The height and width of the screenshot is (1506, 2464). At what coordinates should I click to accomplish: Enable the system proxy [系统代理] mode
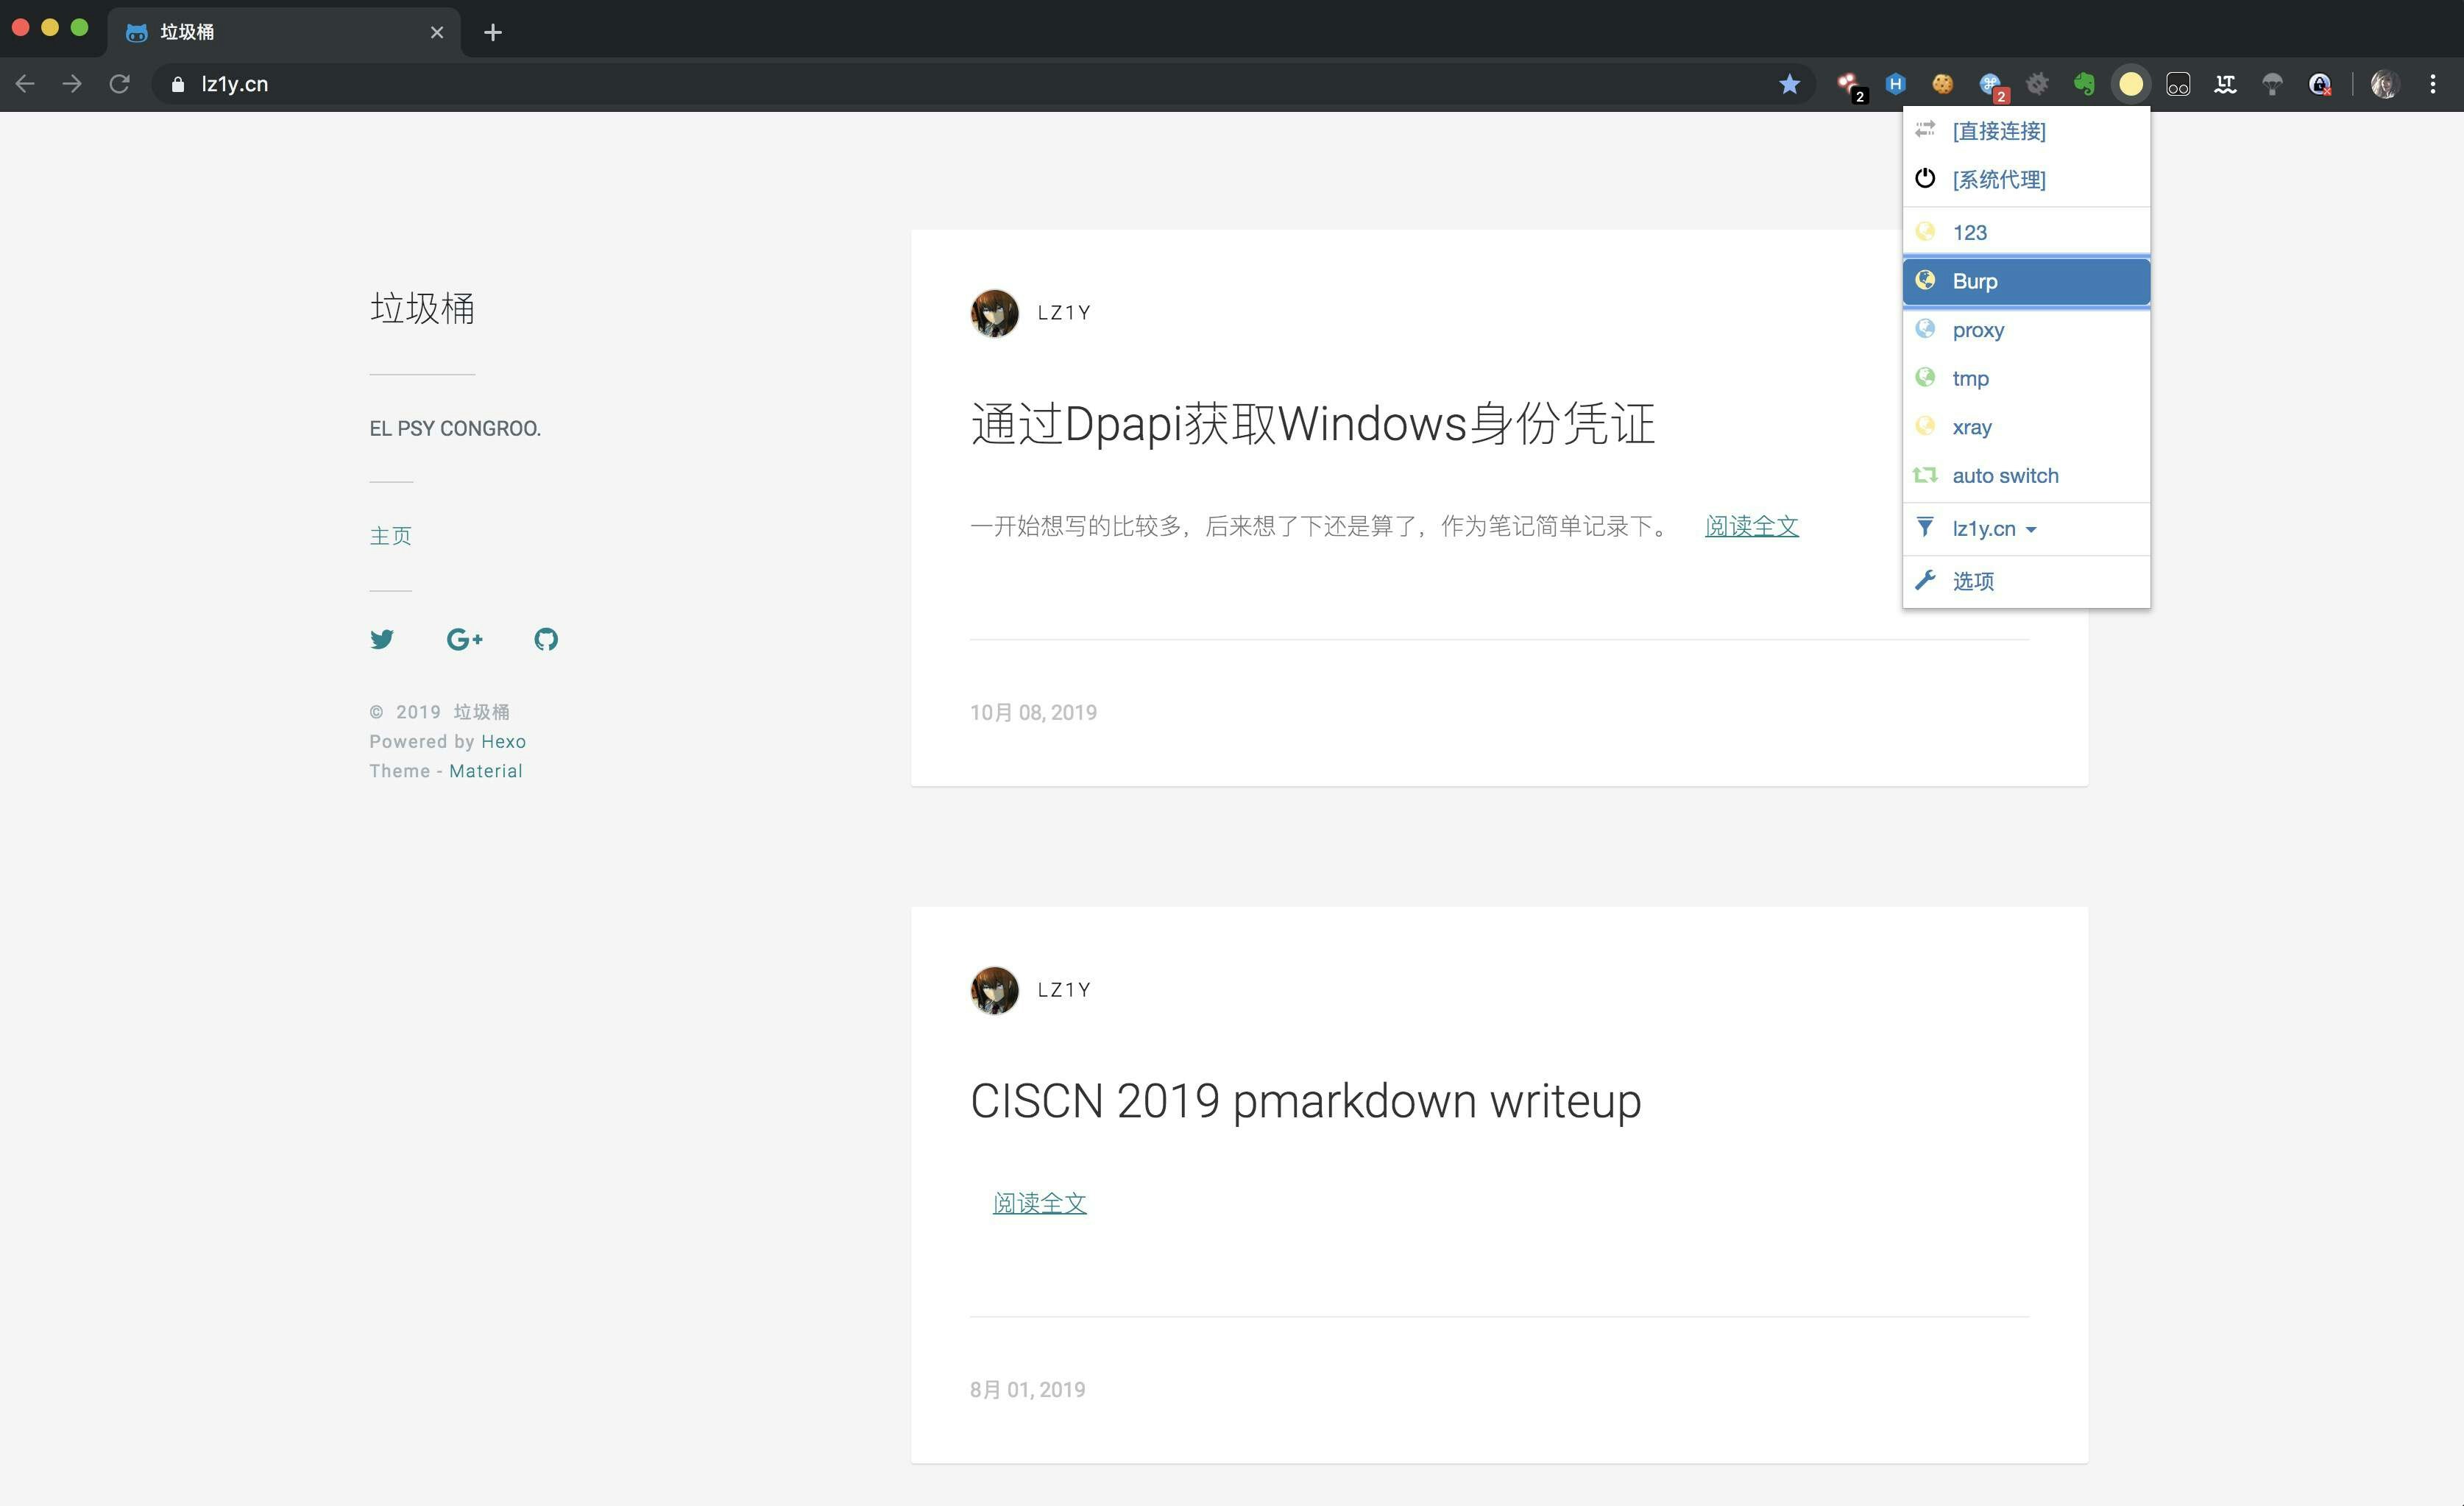1998,180
